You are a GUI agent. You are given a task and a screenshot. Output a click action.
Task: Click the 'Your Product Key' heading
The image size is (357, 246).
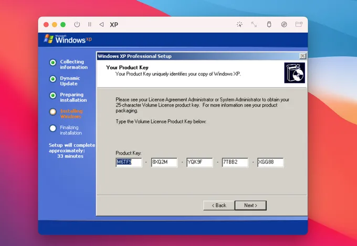coord(127,67)
